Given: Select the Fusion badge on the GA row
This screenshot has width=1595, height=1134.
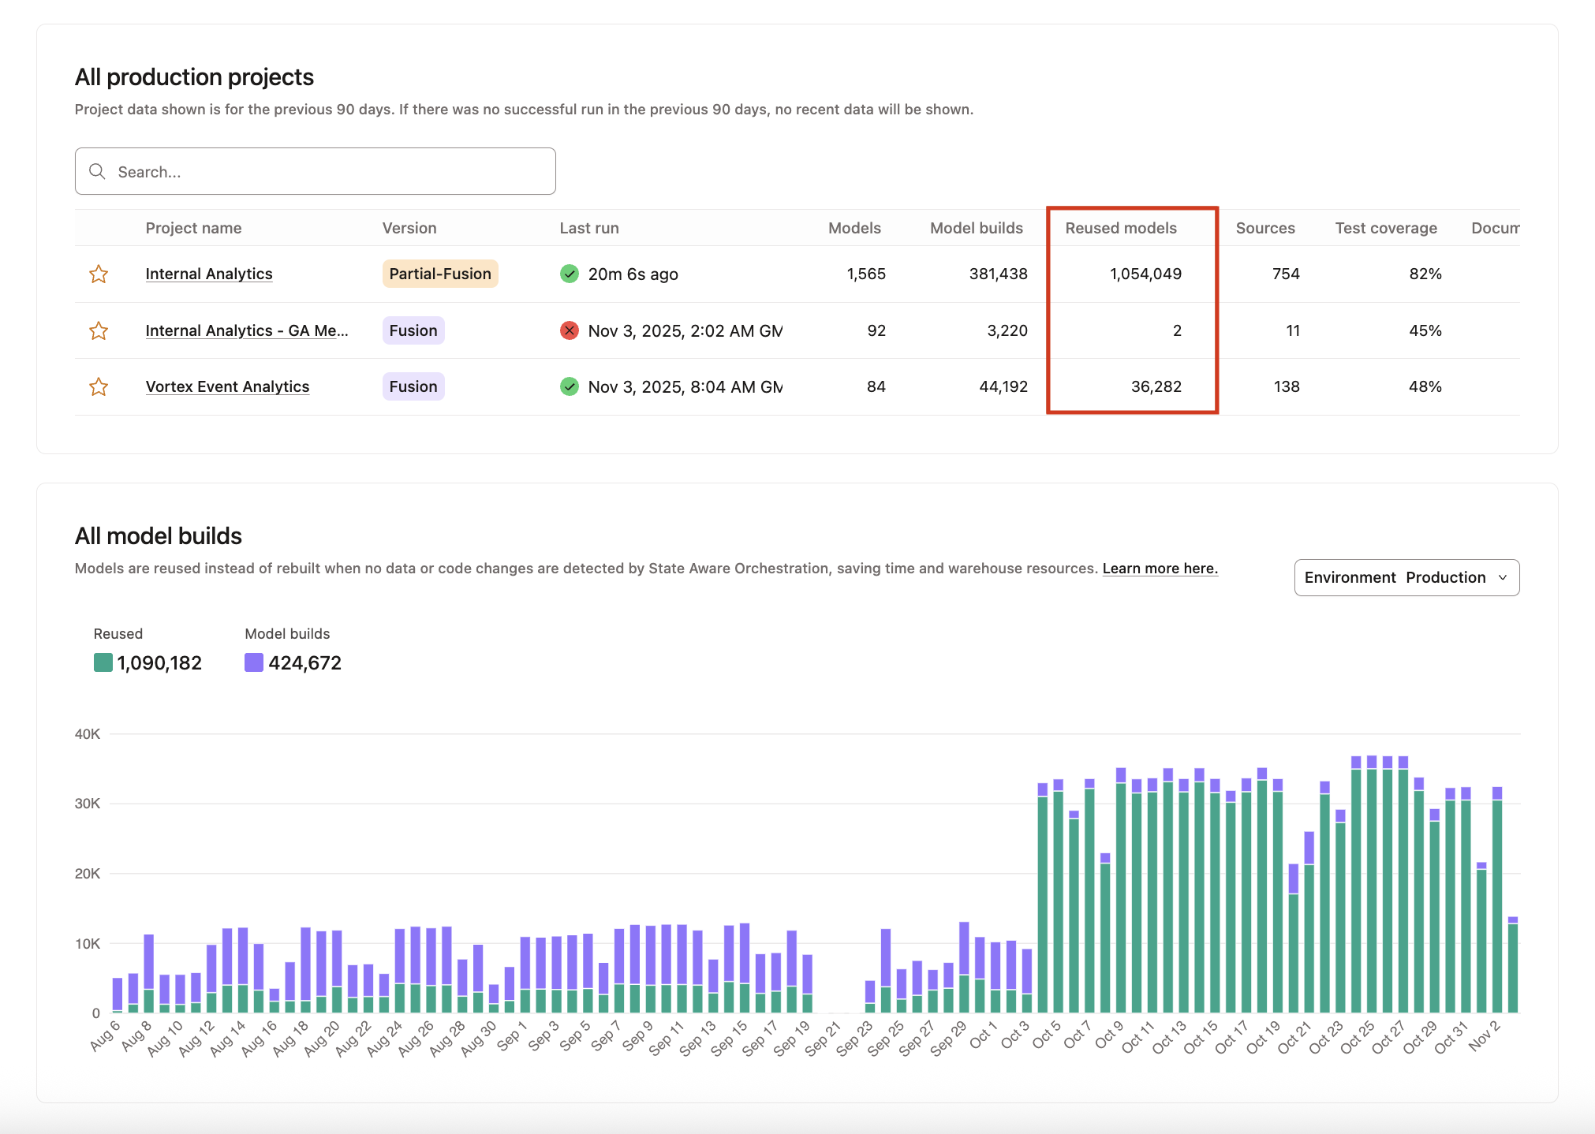Looking at the screenshot, I should click(413, 330).
